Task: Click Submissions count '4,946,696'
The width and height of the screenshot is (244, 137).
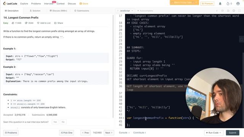Action: click(x=52, y=115)
